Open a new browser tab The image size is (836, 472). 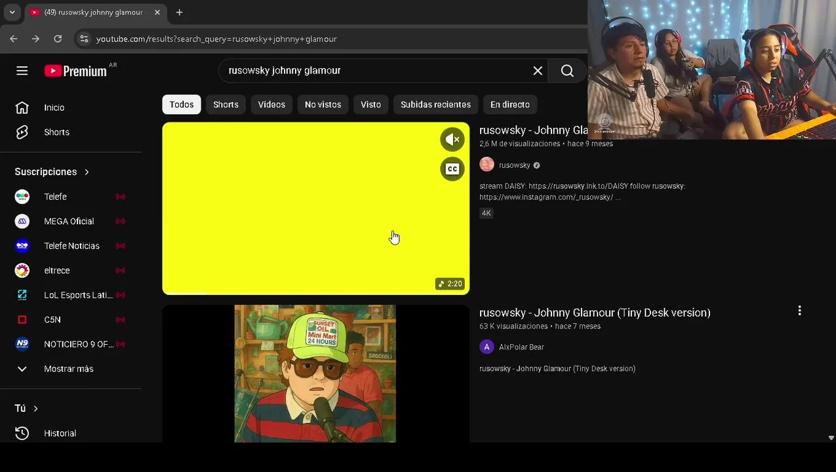click(179, 12)
